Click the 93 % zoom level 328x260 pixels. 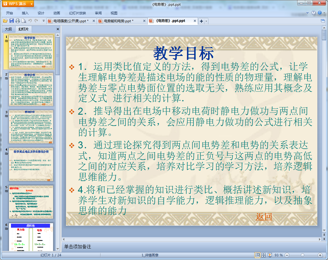click(278, 255)
